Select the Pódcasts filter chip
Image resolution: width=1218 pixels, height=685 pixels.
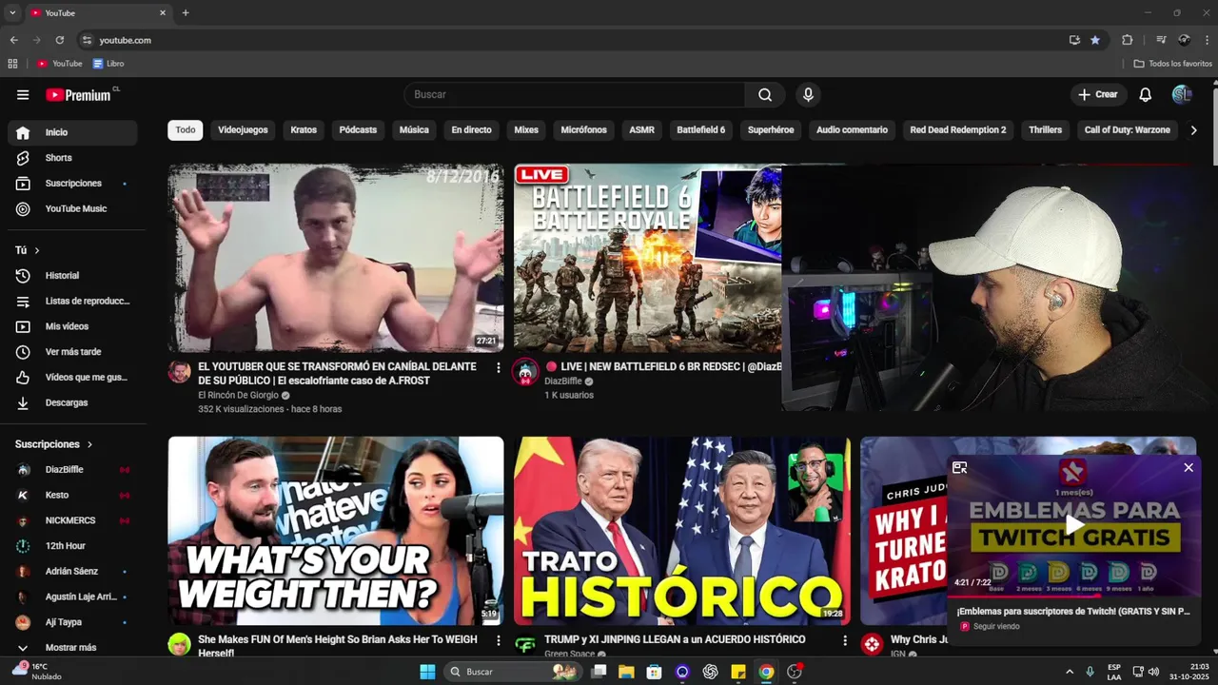pyautogui.click(x=358, y=130)
